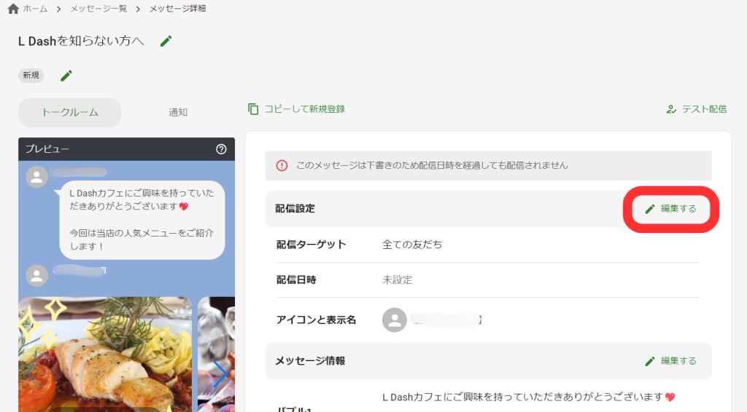Click the home icon in breadcrumb

tap(13, 9)
